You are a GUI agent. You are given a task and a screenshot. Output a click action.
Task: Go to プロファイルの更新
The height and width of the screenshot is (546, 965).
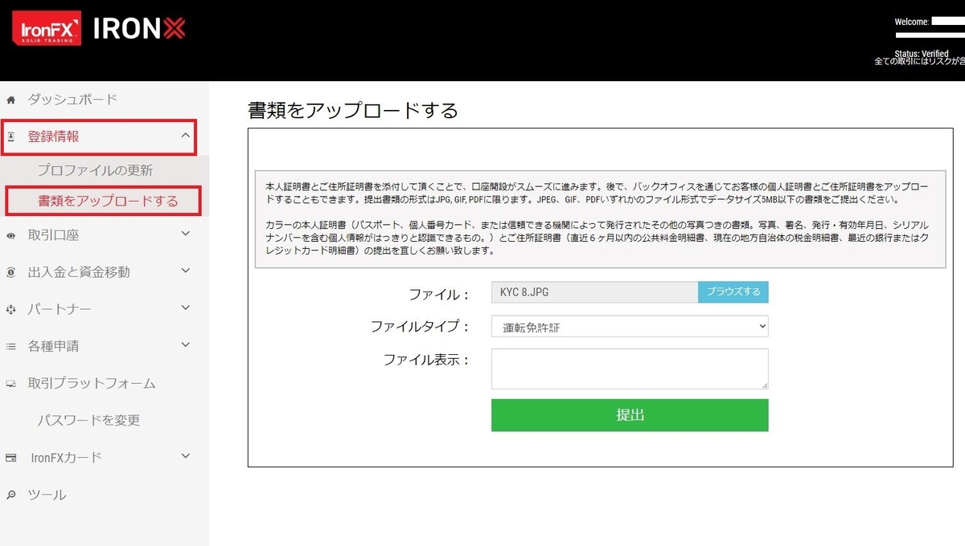point(95,170)
